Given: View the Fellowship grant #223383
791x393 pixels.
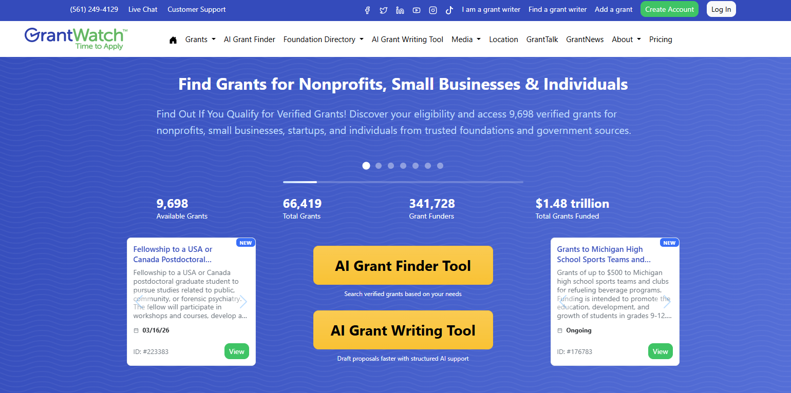Looking at the screenshot, I should coord(237,351).
